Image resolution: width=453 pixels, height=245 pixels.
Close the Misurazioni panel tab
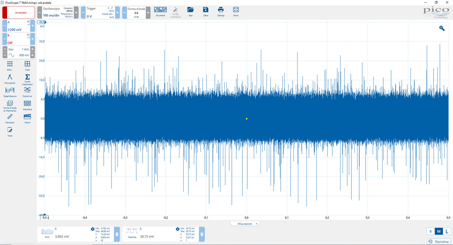[257, 224]
